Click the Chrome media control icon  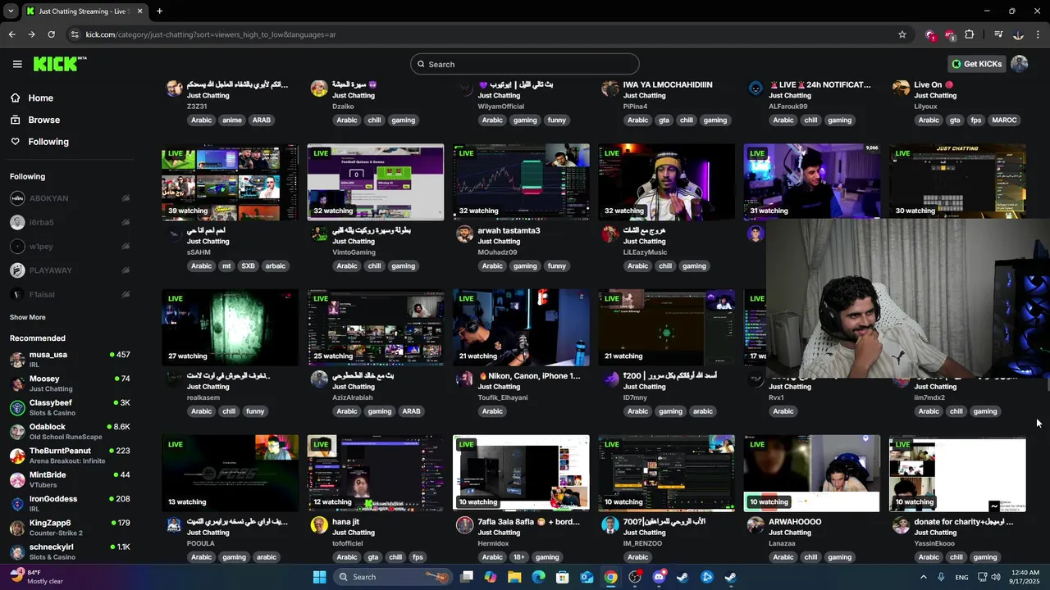pyautogui.click(x=998, y=34)
